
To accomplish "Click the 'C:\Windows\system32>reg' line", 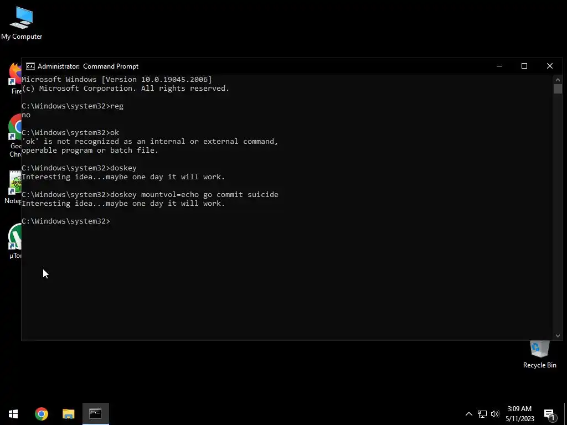I will coord(73,106).
